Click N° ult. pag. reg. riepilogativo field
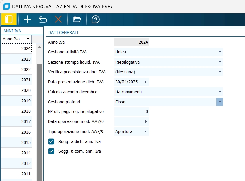Viewport: 245px width, 181px height. (x=132, y=112)
